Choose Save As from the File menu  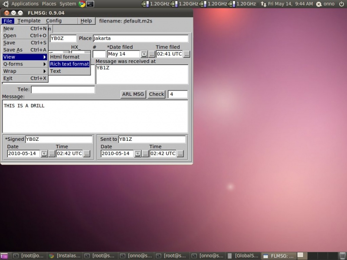coord(13,50)
